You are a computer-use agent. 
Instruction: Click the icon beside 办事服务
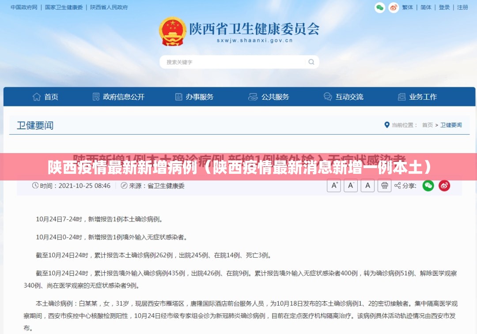pyautogui.click(x=178, y=97)
